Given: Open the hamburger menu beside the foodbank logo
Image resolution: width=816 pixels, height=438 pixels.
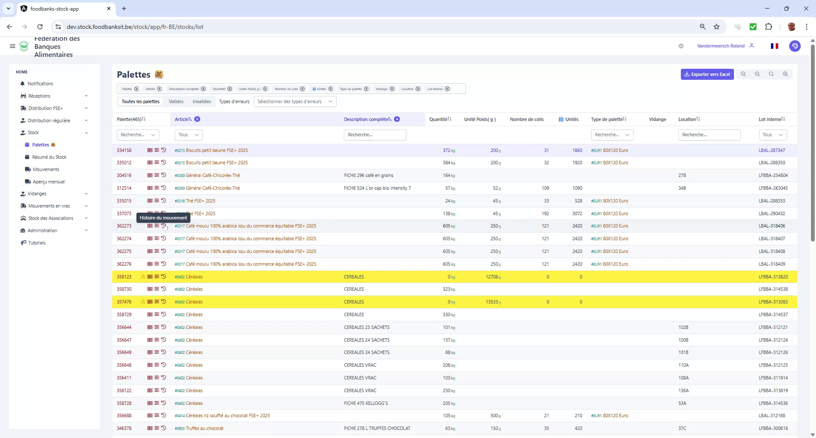Looking at the screenshot, I should point(12,46).
